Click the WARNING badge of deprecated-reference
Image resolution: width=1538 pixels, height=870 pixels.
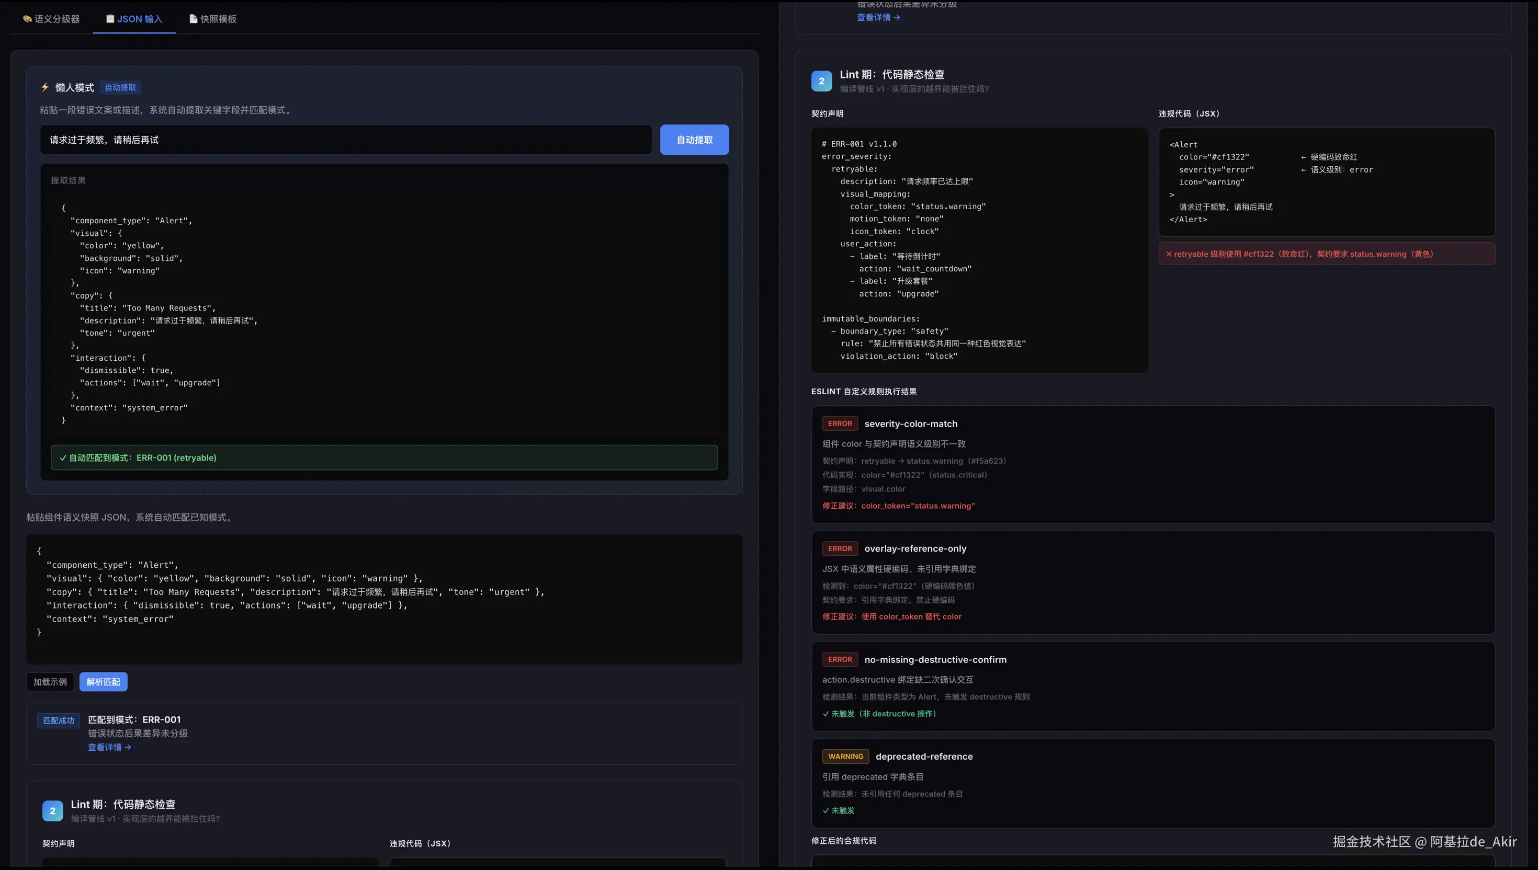point(846,757)
